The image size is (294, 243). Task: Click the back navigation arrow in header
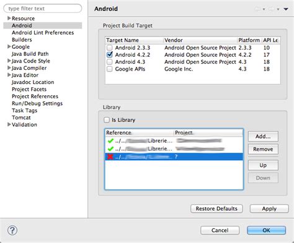point(258,9)
